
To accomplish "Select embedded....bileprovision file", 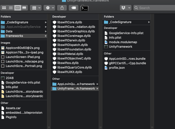I will [x=23, y=113].
